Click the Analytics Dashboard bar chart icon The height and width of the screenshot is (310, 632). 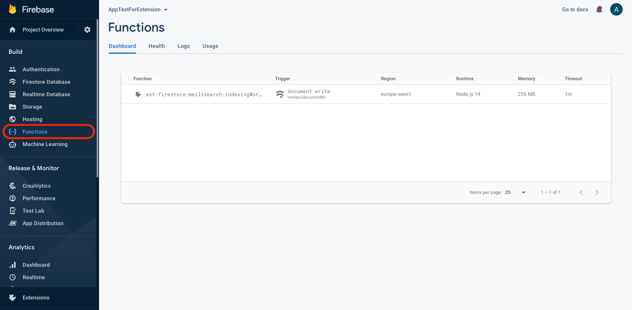coord(12,265)
